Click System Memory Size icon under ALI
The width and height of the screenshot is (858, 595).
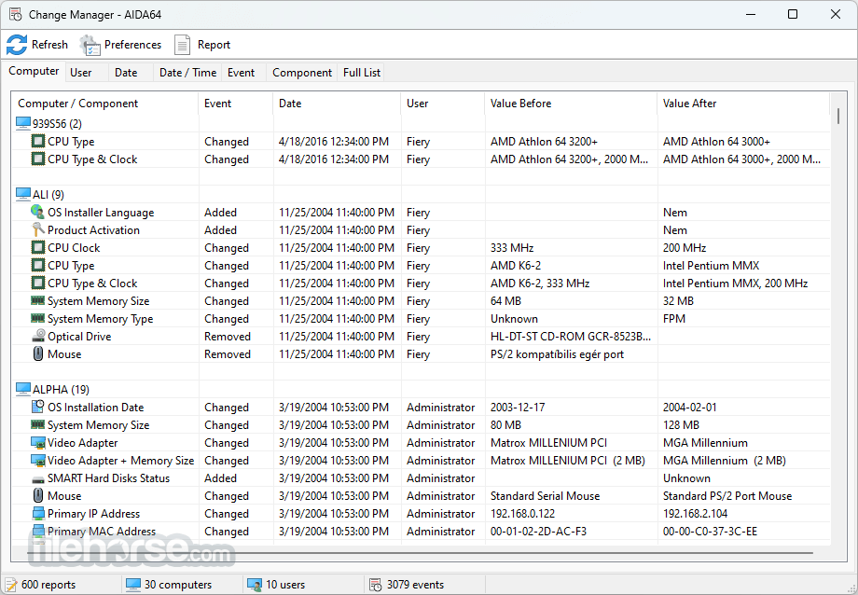[x=37, y=300]
